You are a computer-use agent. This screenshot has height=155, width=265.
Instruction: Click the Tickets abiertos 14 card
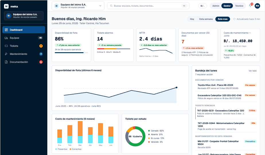pos(114,45)
